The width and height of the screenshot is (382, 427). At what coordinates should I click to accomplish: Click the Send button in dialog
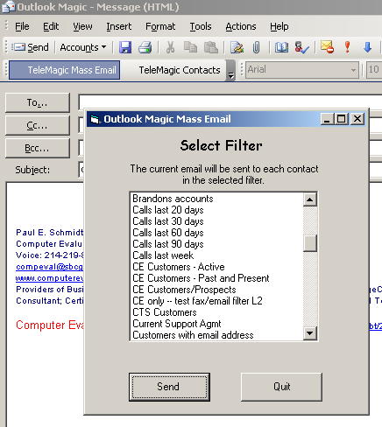tap(169, 387)
